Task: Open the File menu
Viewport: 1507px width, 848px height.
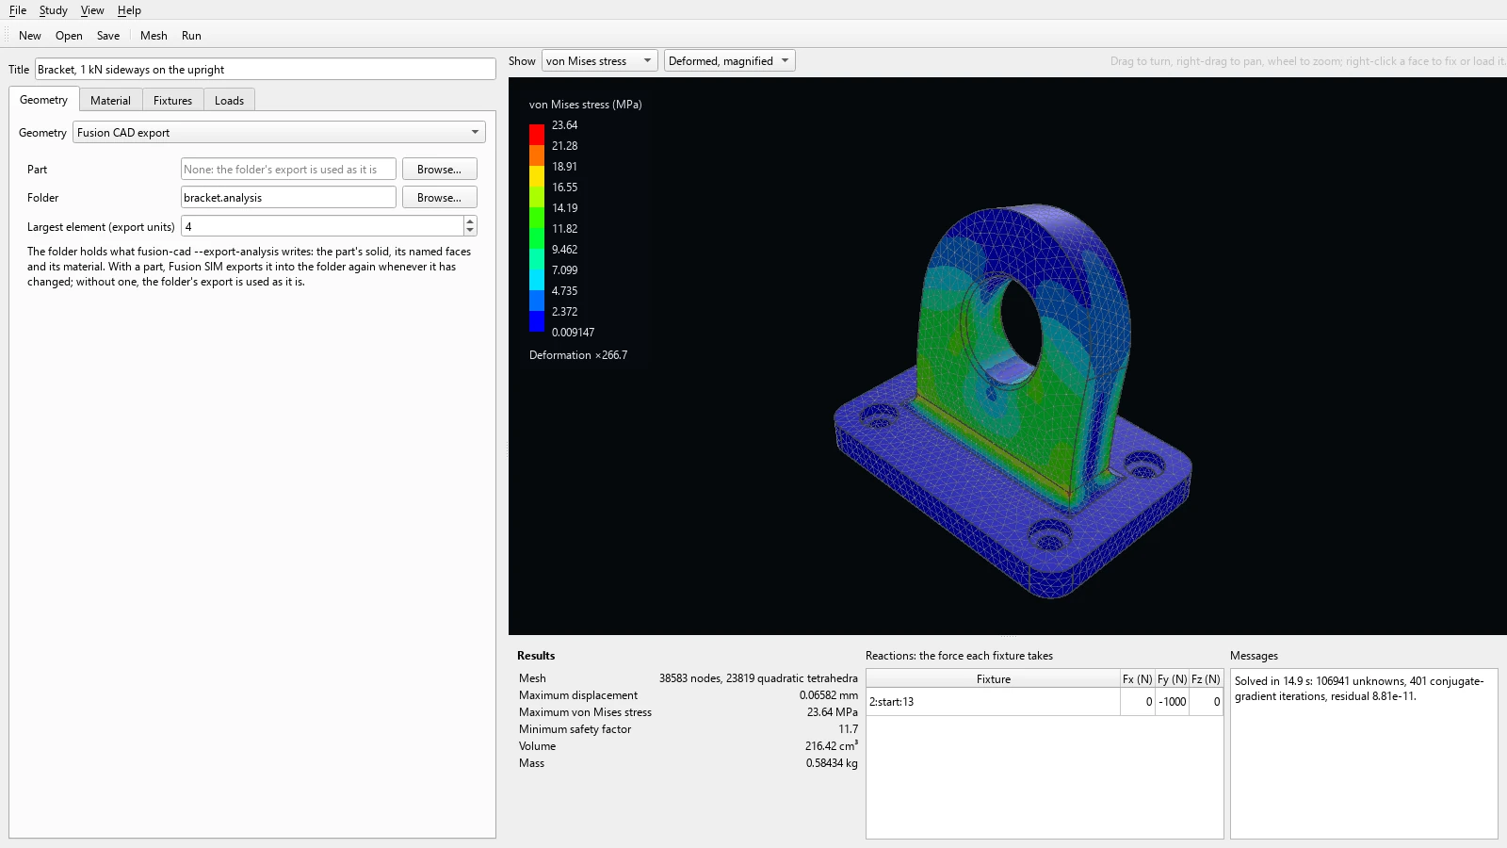Action: pyautogui.click(x=18, y=10)
